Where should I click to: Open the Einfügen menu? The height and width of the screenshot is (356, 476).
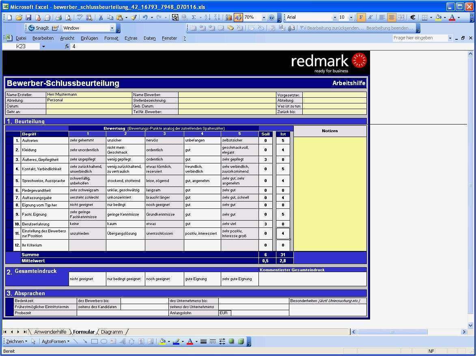89,38
